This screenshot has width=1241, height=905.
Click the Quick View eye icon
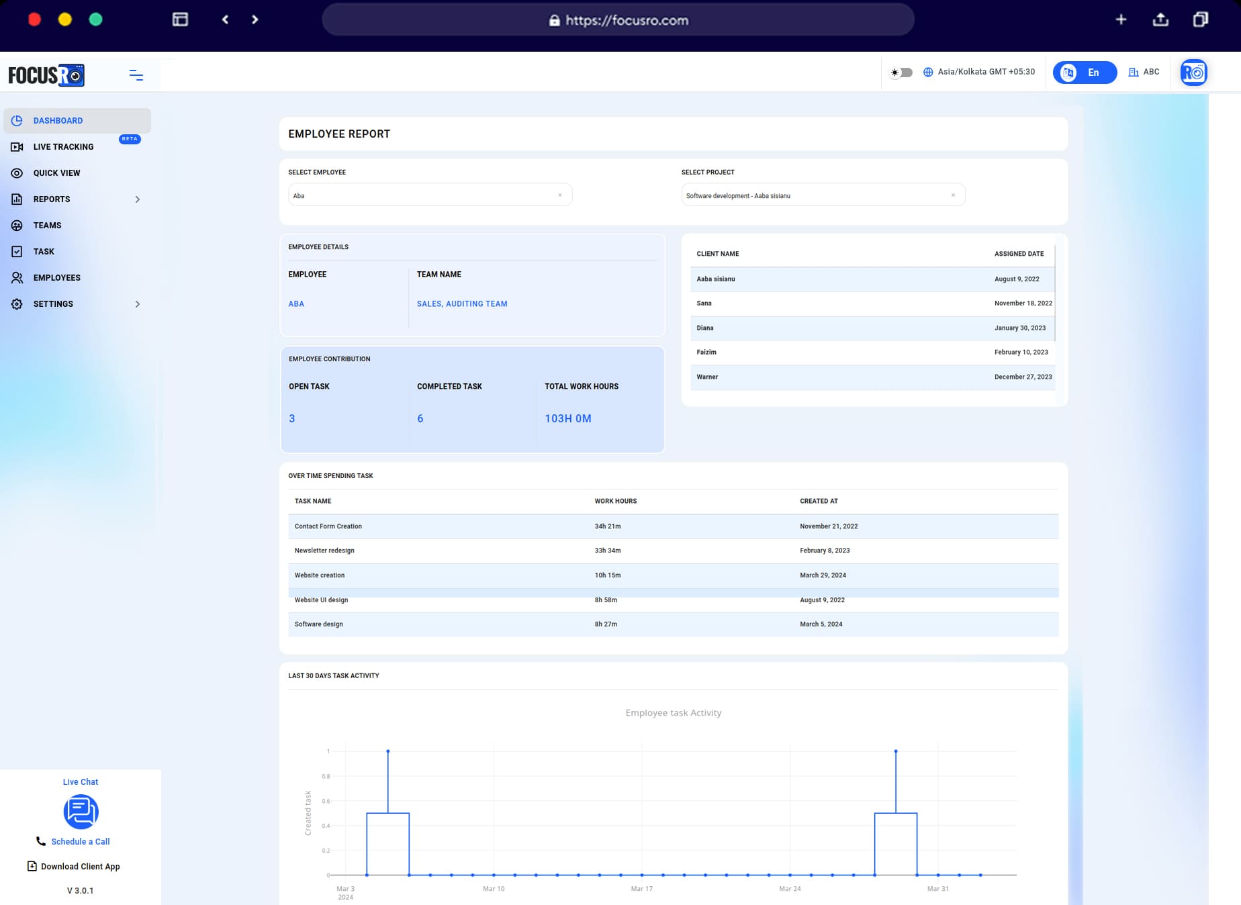point(17,173)
